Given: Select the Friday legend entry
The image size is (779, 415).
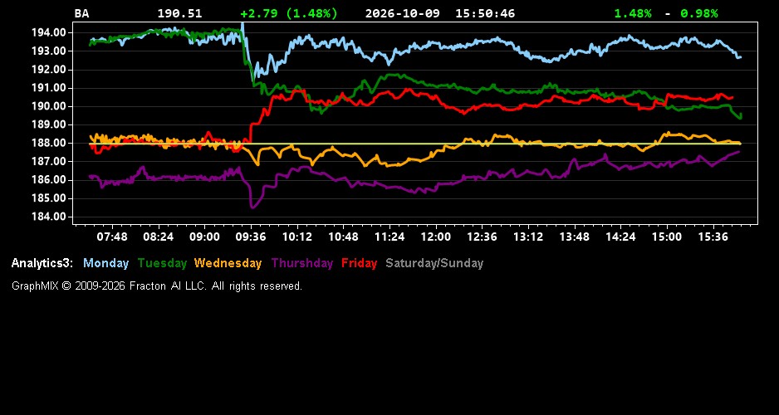Looking at the screenshot, I should point(360,263).
